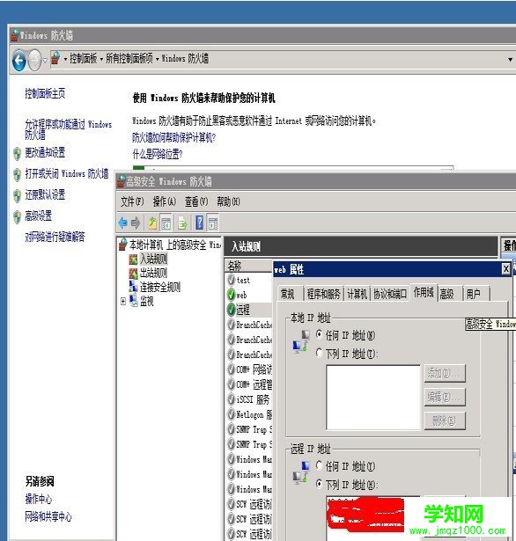
Task: Open 操作中心 link under 另请参阅
Action: click(x=39, y=499)
